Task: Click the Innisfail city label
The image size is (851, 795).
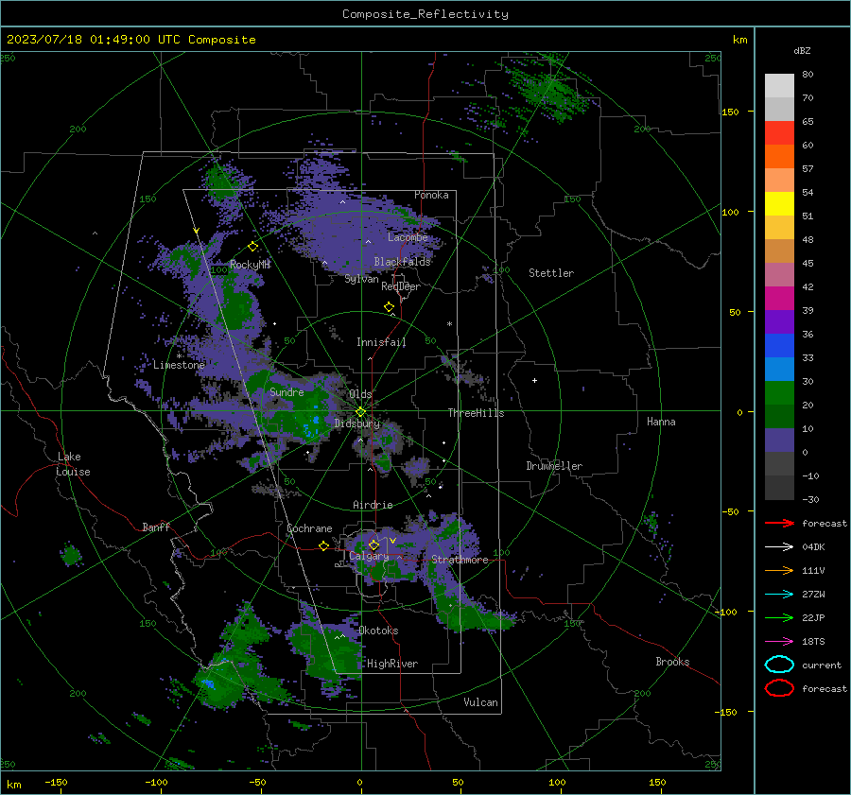Action: (381, 342)
